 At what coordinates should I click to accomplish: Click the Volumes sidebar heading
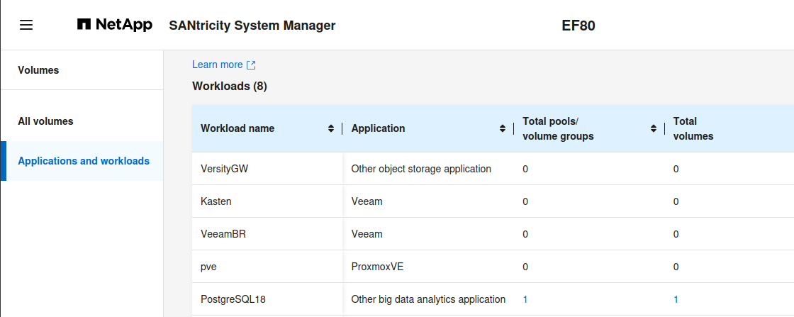38,70
